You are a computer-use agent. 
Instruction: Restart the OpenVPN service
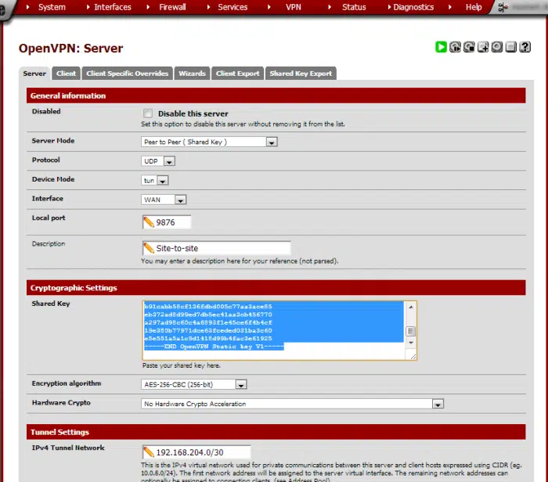pyautogui.click(x=456, y=47)
